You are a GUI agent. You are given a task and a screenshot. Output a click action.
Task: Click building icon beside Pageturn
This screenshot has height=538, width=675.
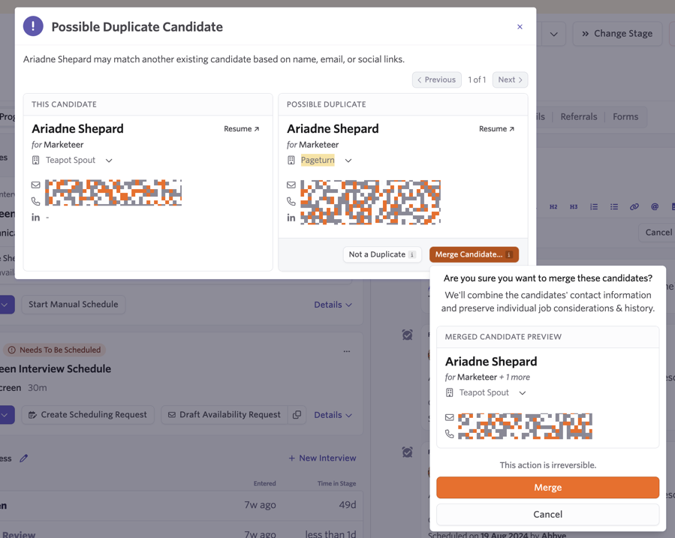[x=291, y=161]
